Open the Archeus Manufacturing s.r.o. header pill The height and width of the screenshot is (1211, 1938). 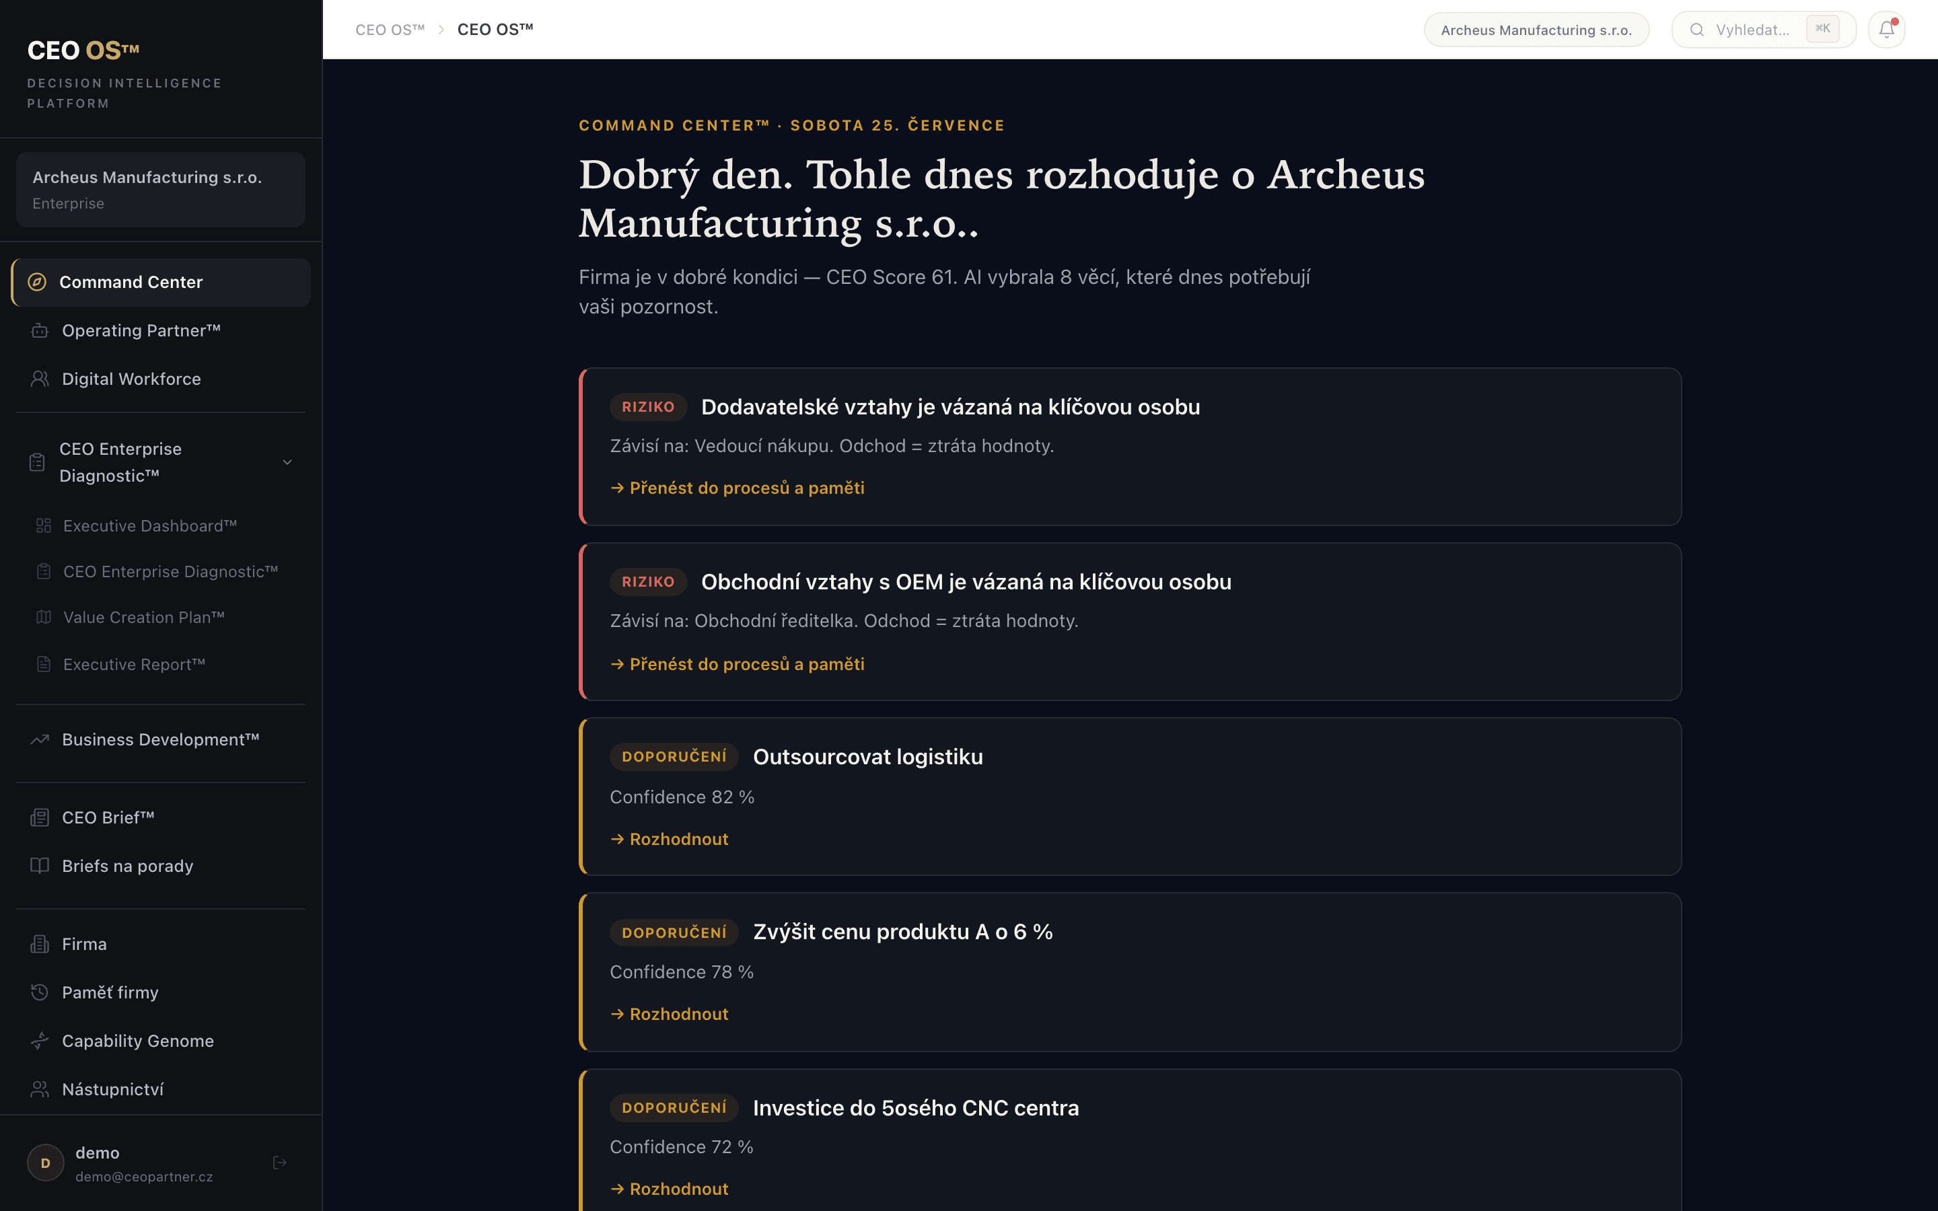[1536, 30]
